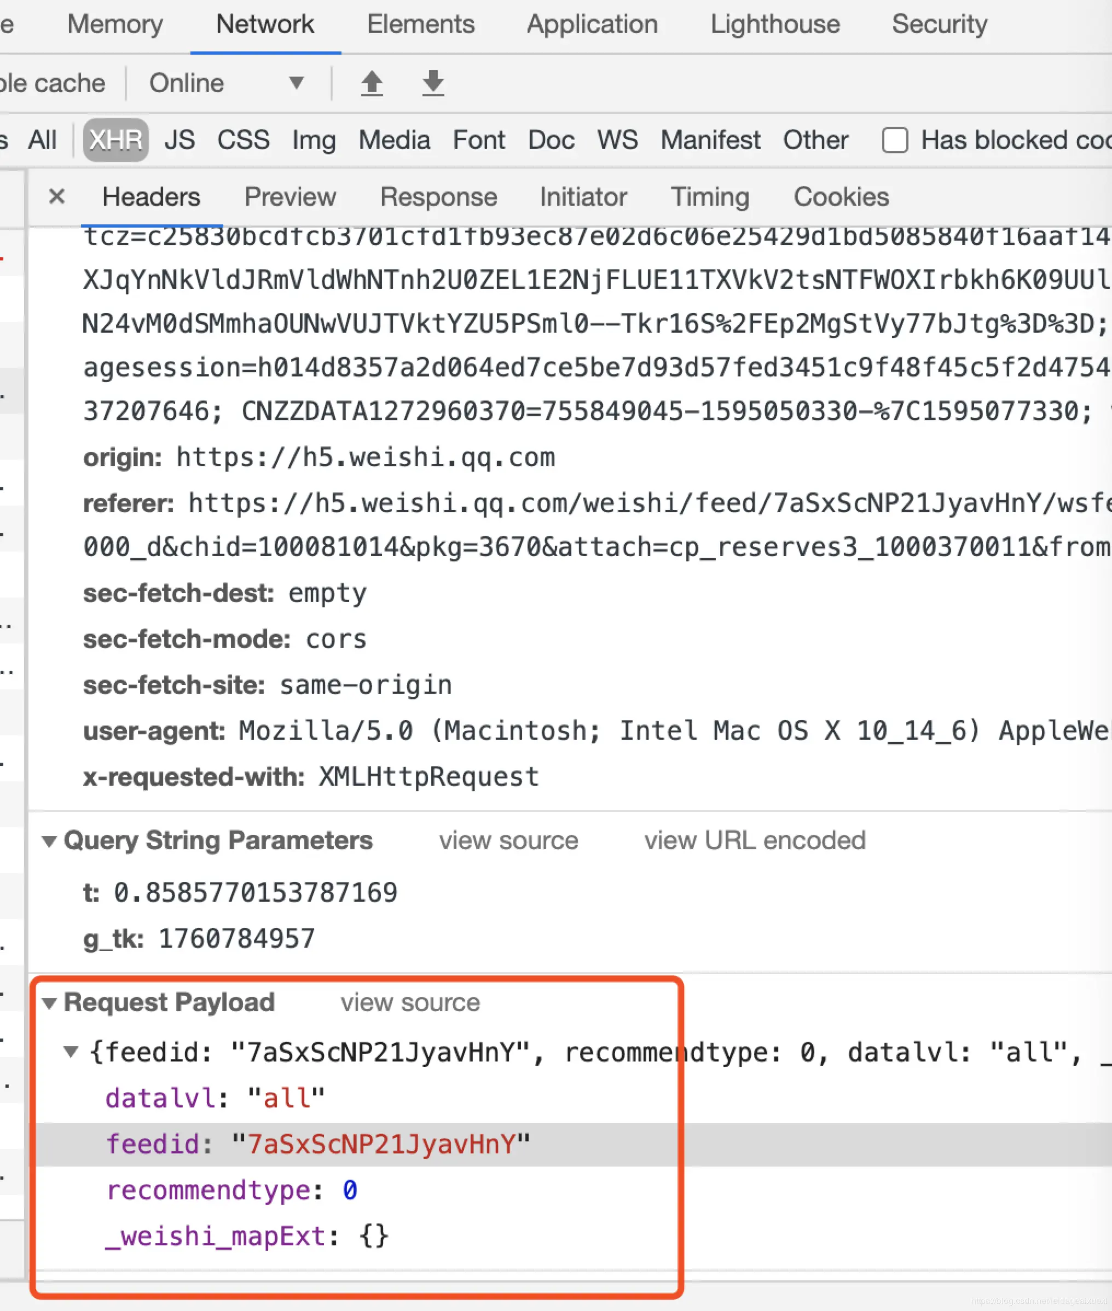Click view source beside Query String Parameters

(x=508, y=841)
